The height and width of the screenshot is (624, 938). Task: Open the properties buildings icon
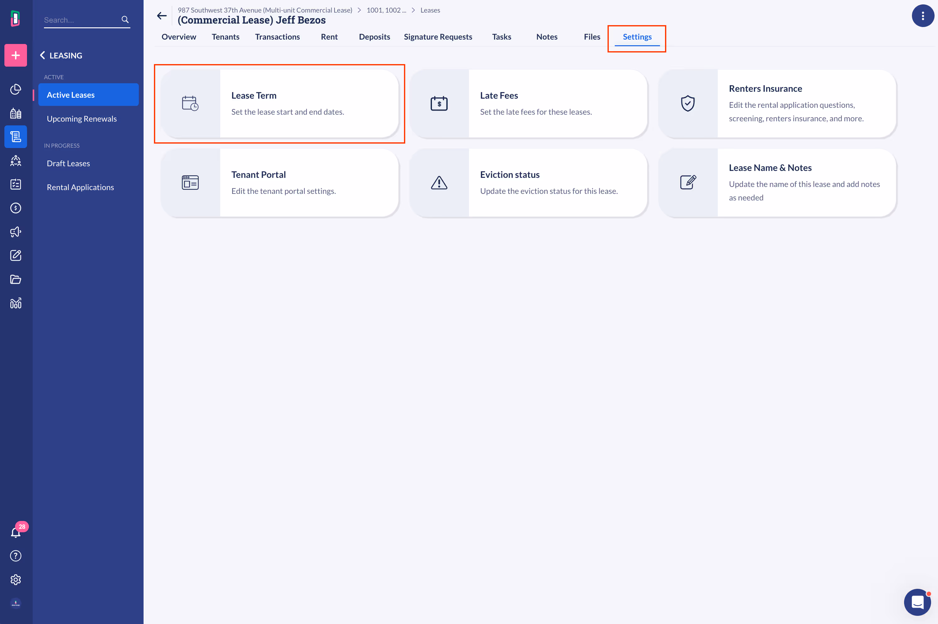coord(15,113)
